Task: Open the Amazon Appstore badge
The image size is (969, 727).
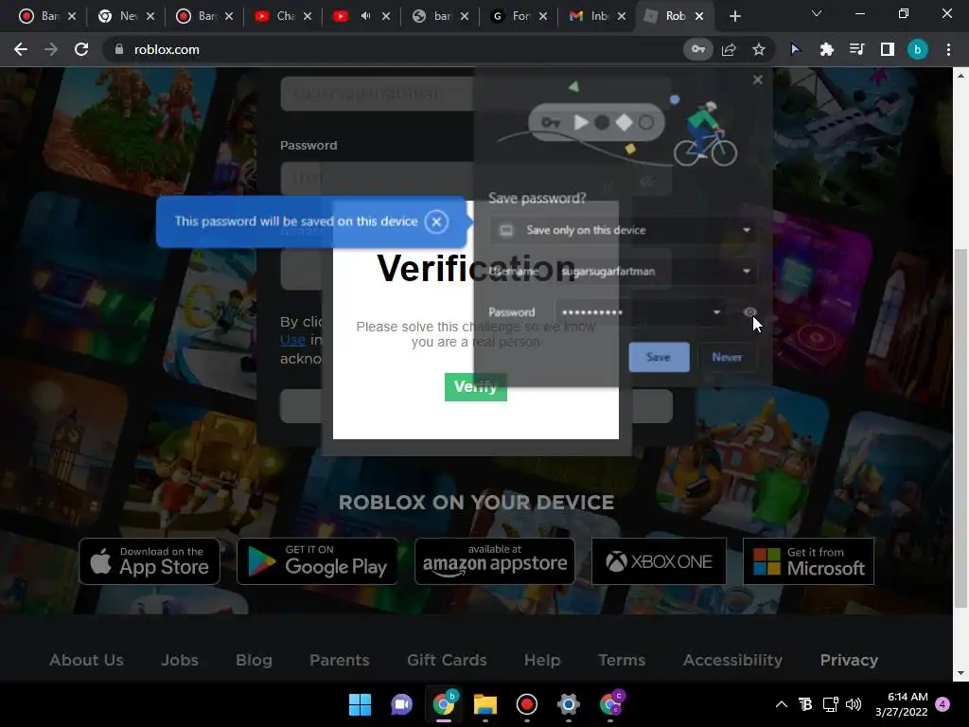Action: pyautogui.click(x=494, y=561)
